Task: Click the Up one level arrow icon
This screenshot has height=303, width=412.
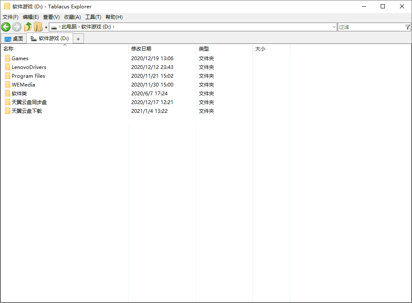Action: coord(27,27)
